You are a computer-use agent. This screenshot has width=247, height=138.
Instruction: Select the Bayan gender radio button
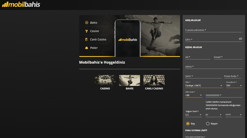tap(208, 123)
